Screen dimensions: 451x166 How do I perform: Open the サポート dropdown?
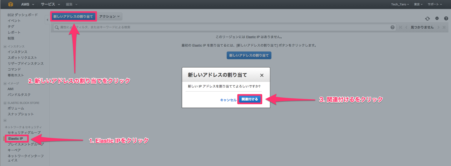(435, 4)
